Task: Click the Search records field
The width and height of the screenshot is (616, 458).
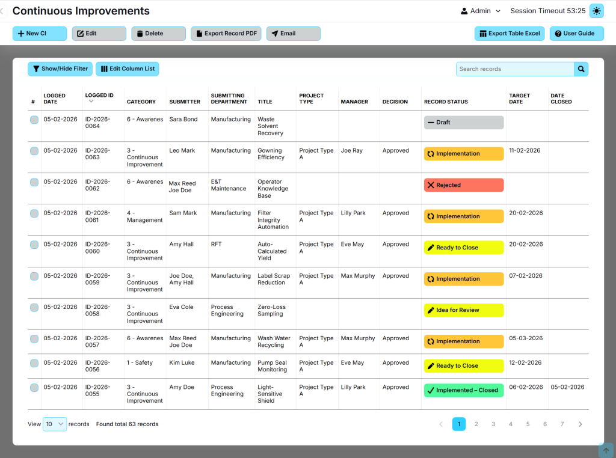Action: click(515, 69)
